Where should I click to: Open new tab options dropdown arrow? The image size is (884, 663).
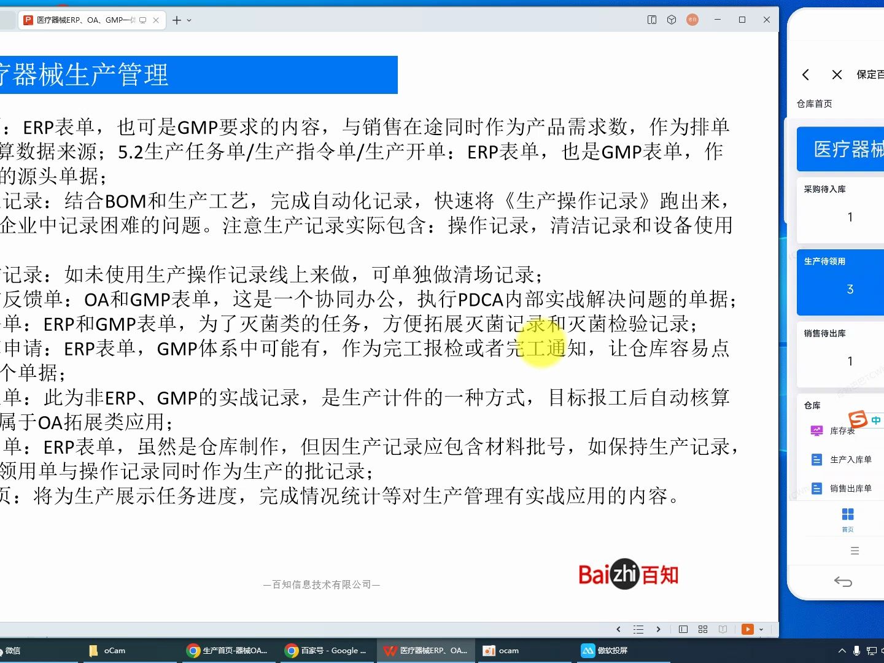point(189,20)
